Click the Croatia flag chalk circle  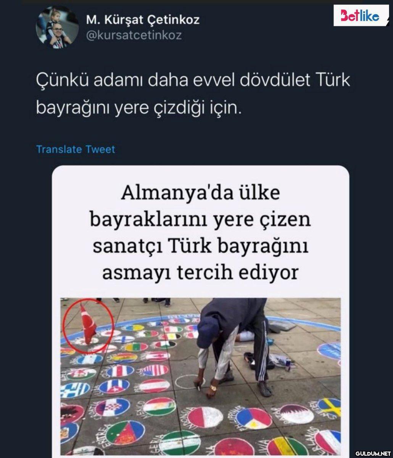[112, 408]
